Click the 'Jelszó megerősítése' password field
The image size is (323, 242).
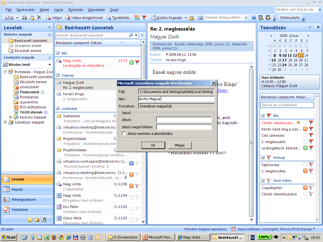click(x=184, y=127)
